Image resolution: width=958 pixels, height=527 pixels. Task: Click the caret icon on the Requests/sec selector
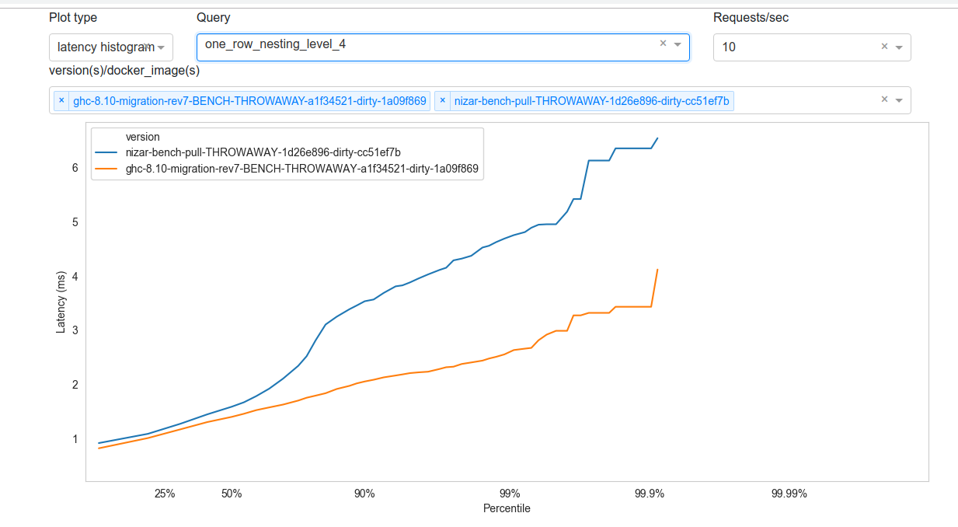point(899,47)
